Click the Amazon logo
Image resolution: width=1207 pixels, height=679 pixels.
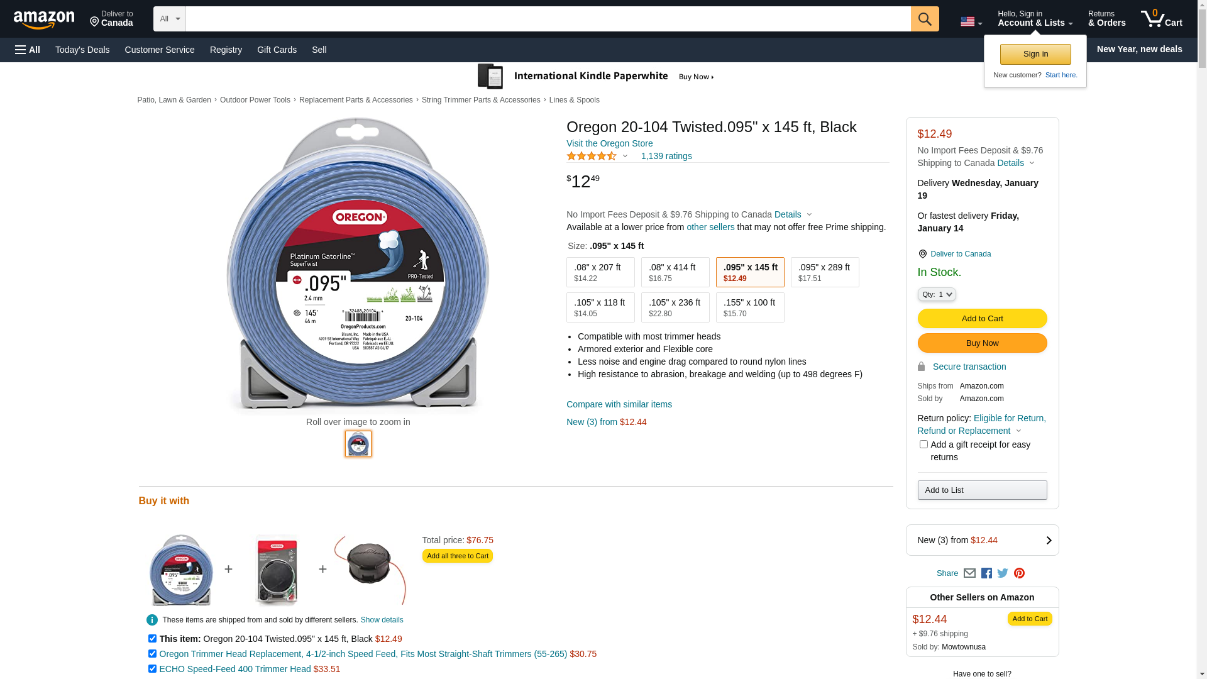(44, 20)
